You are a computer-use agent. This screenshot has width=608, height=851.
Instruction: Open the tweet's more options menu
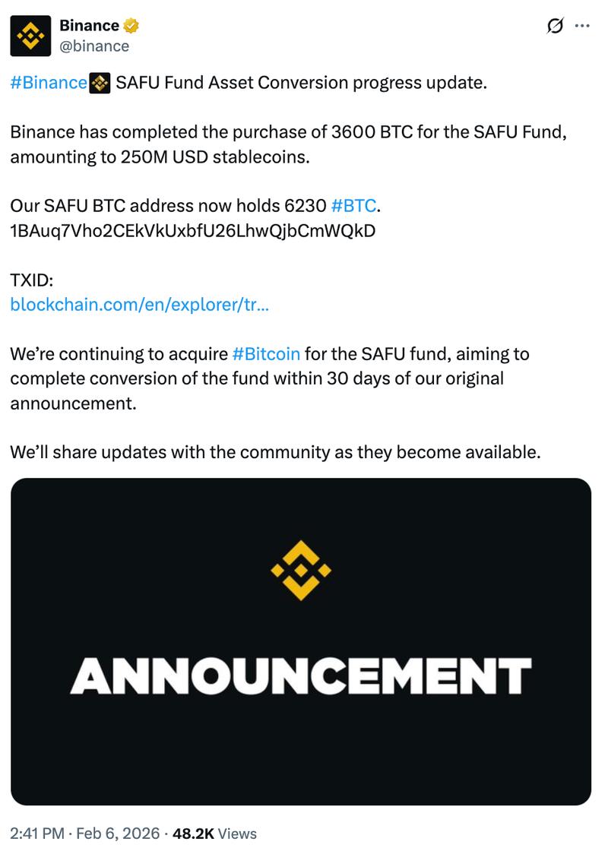[581, 25]
